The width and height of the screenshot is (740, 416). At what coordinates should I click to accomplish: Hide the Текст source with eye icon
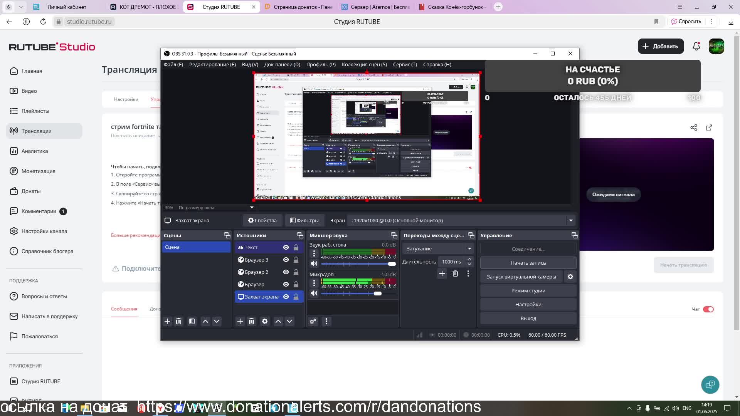coord(286,247)
